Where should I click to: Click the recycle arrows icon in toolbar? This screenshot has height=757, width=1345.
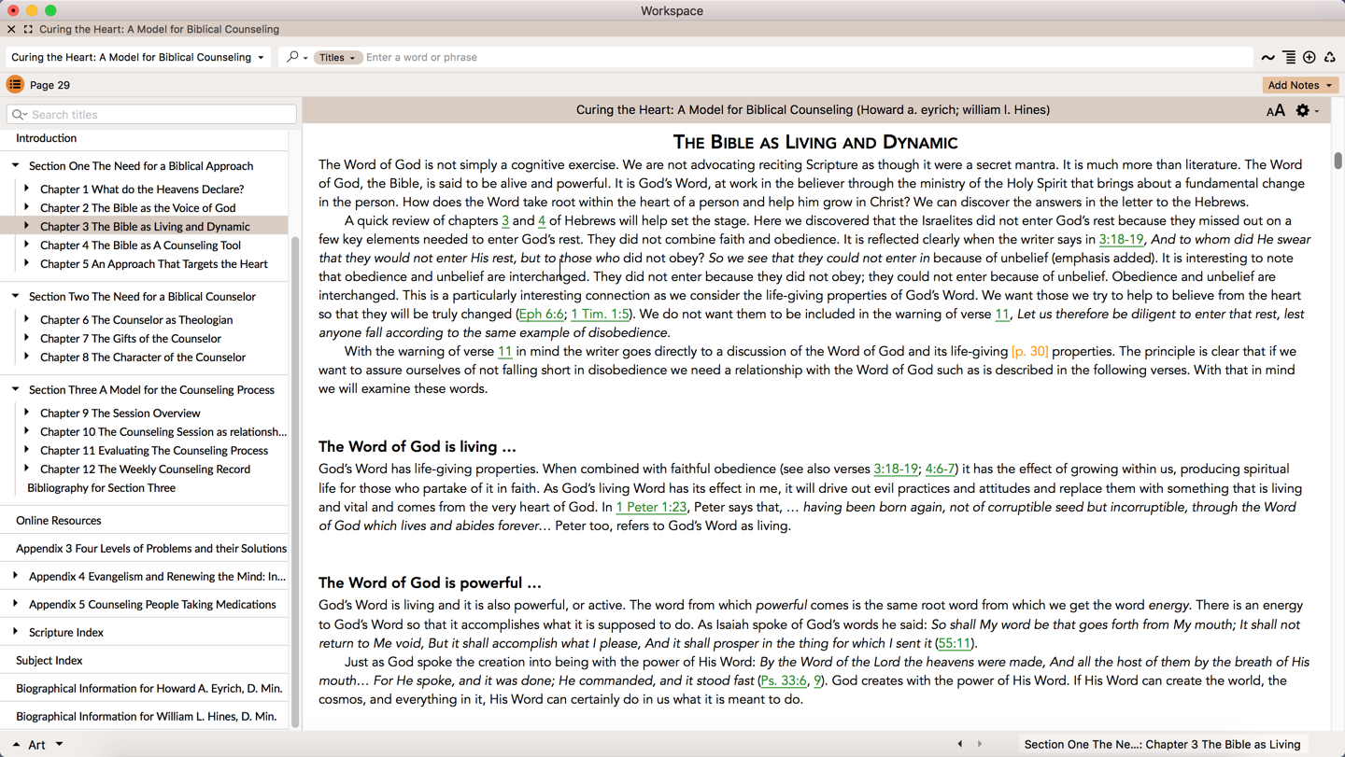pos(1330,58)
